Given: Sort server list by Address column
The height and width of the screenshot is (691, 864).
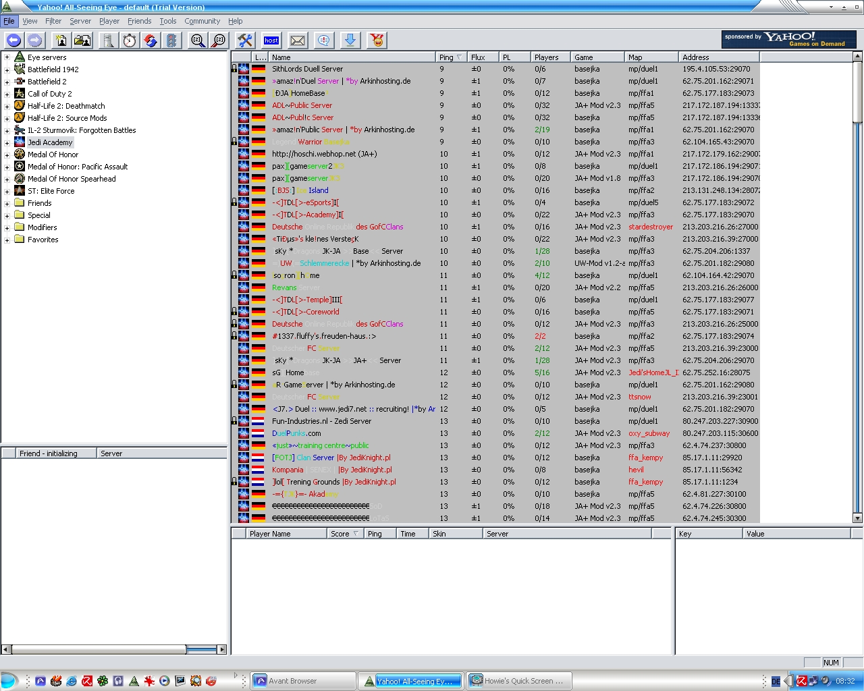Looking at the screenshot, I should coord(719,57).
